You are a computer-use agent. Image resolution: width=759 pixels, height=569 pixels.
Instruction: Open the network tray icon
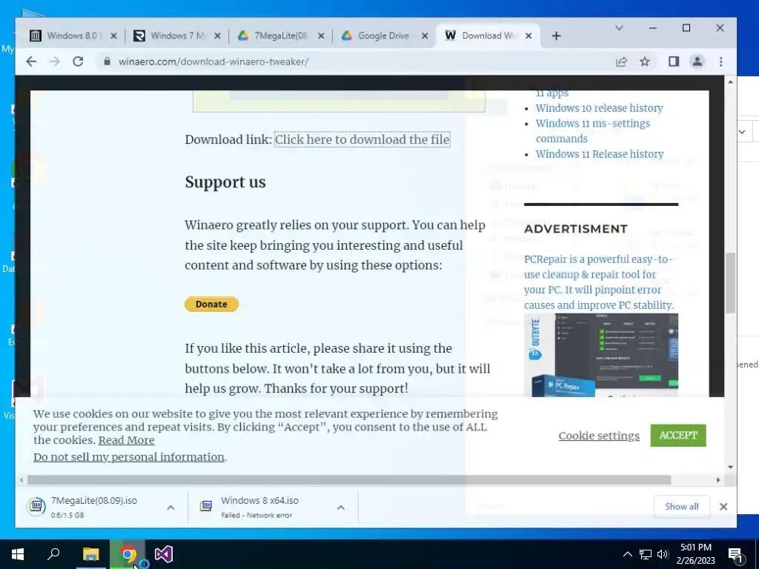coord(646,554)
